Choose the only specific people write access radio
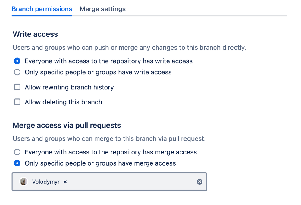Screen dimensions: 301x205 (17, 72)
